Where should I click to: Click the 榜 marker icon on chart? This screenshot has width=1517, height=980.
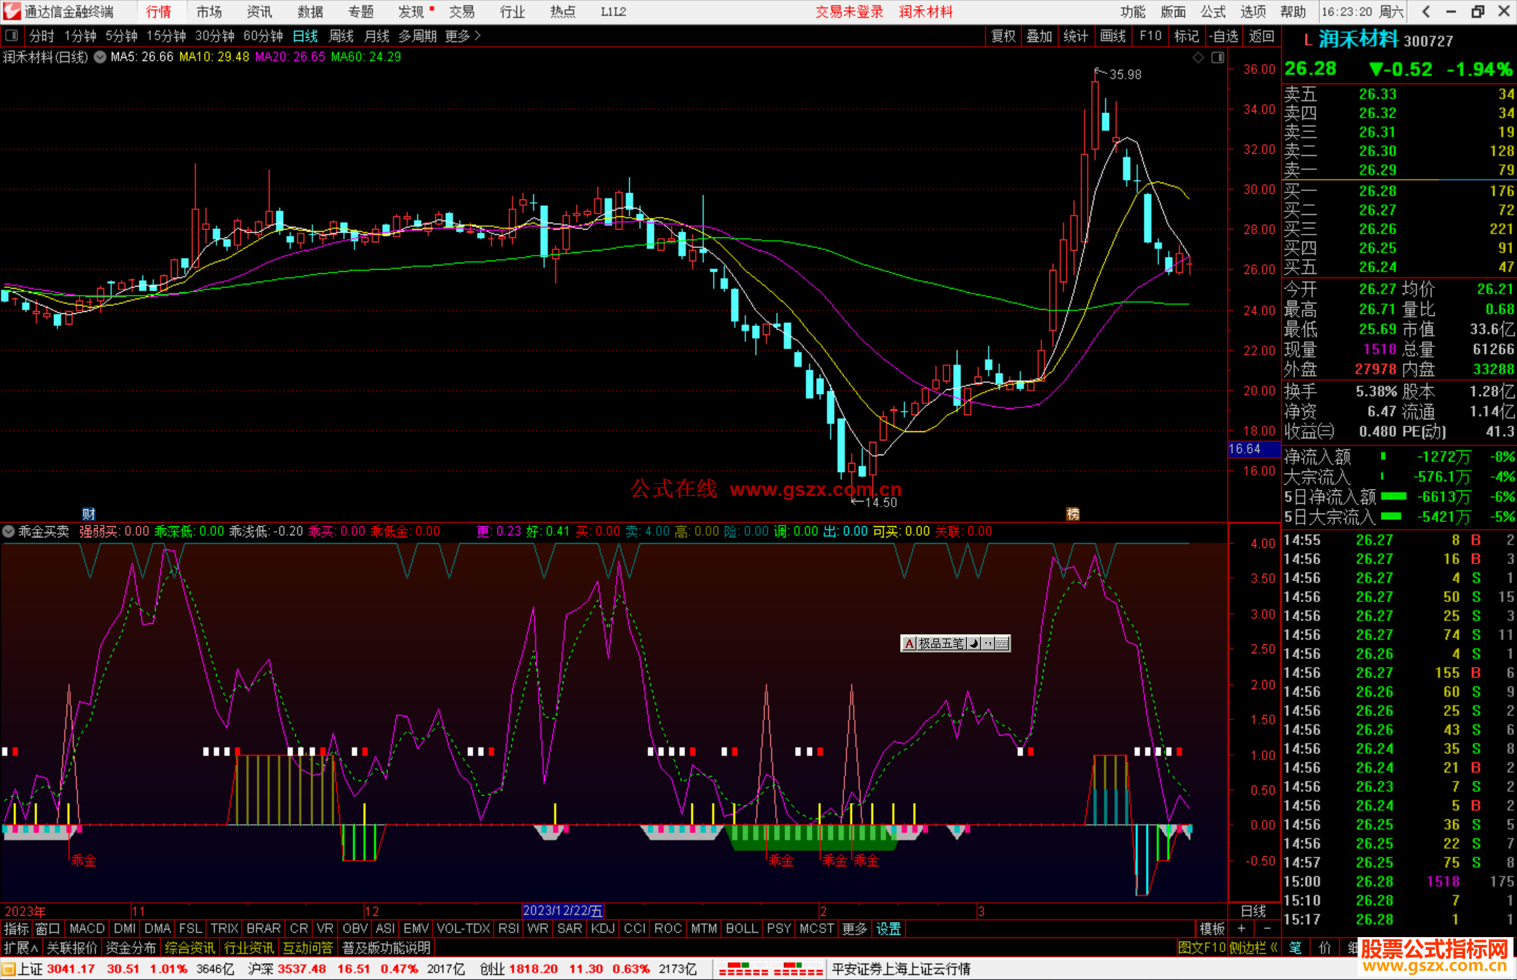click(x=1072, y=514)
